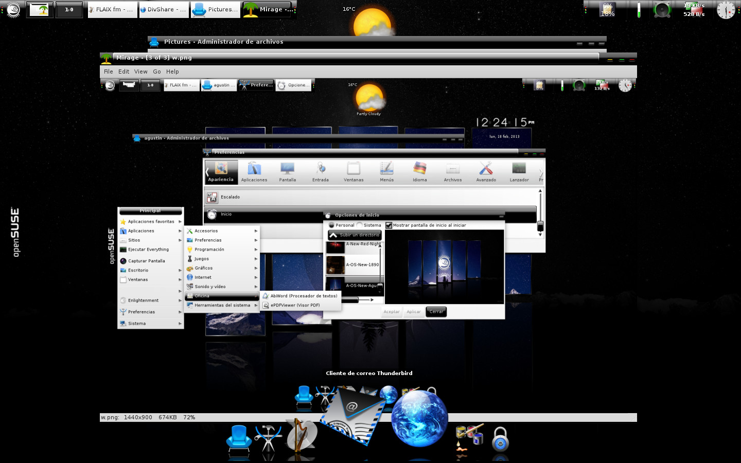Viewport: 741px width, 463px height.
Task: Click the horizontal slider below theme list
Action: point(355,299)
